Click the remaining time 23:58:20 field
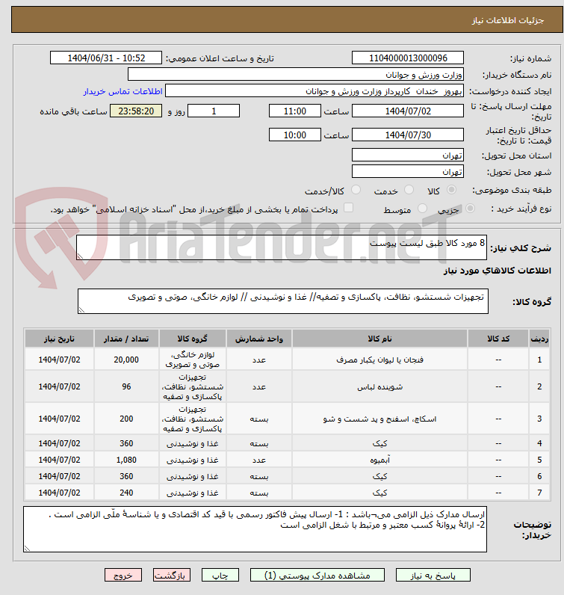 point(136,111)
